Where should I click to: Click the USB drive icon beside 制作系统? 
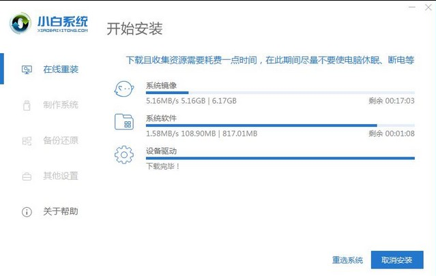(x=27, y=105)
